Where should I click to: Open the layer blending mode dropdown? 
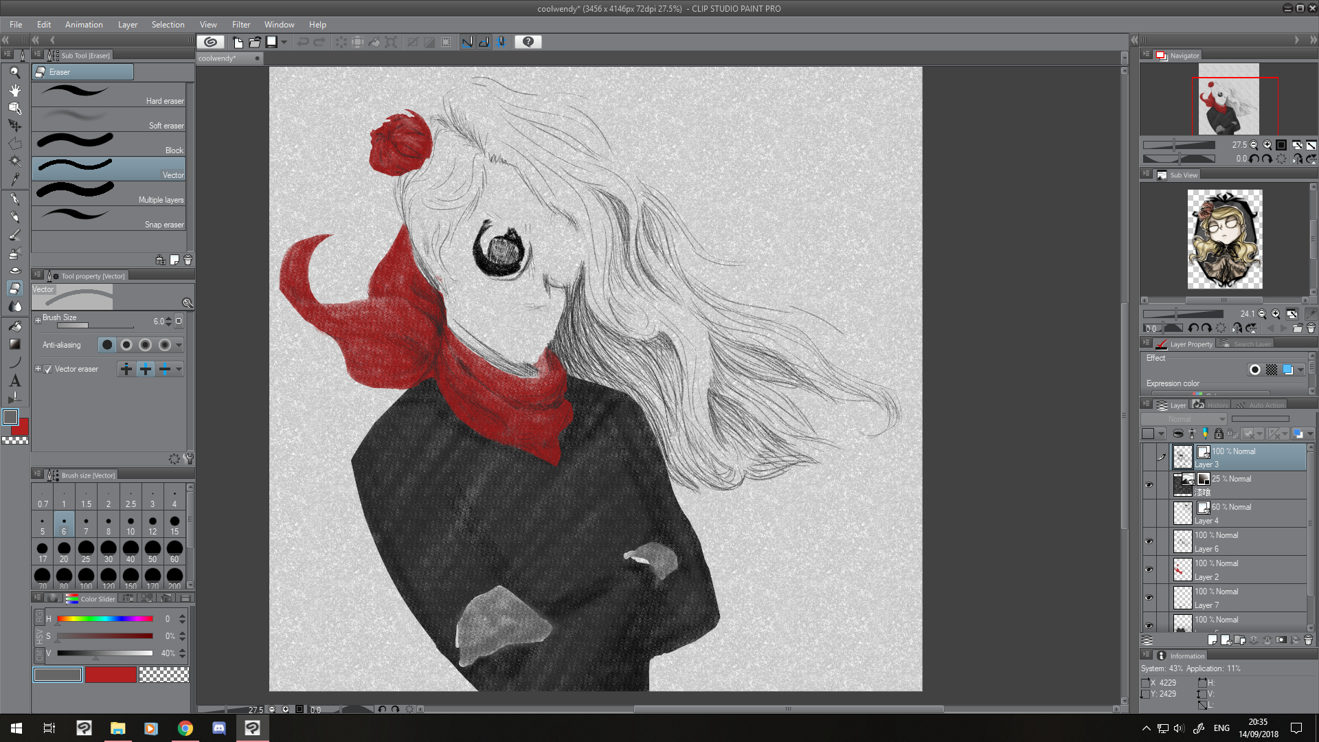[1184, 419]
